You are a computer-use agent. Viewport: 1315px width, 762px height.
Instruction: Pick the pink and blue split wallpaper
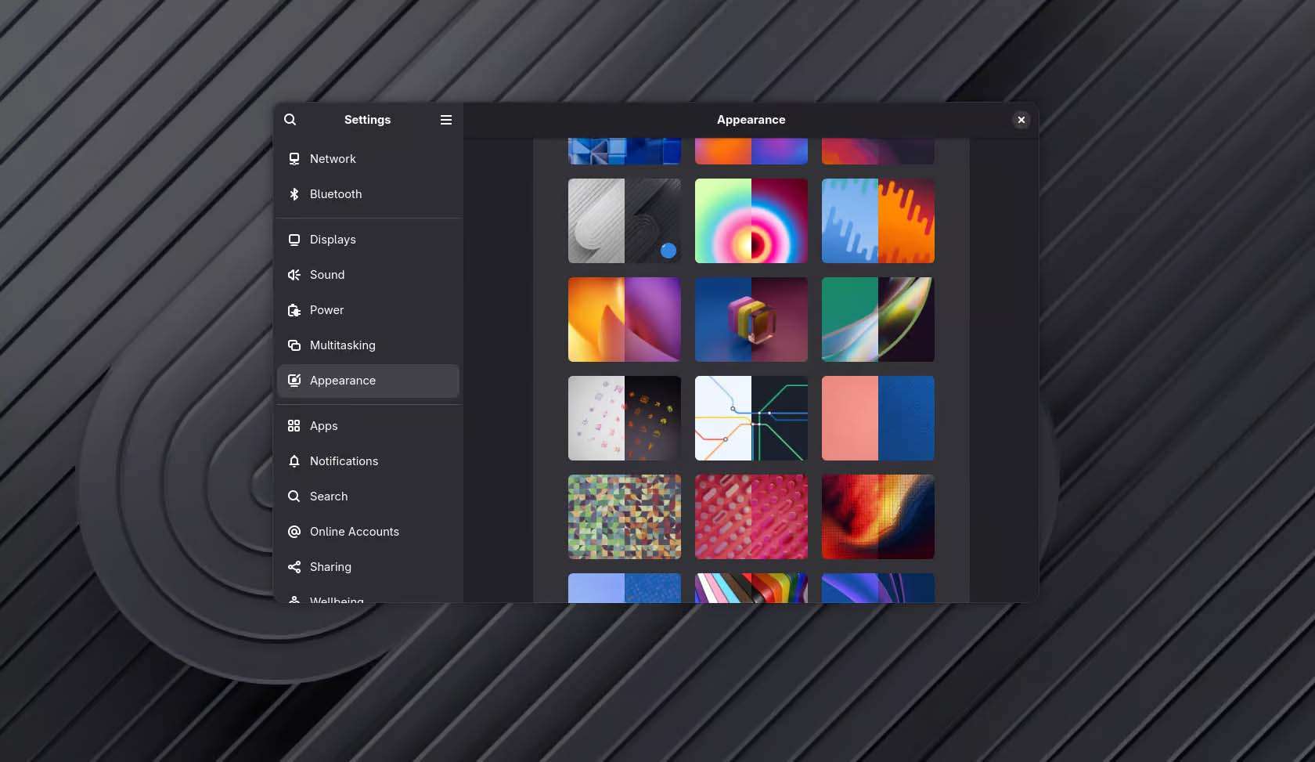pos(877,418)
